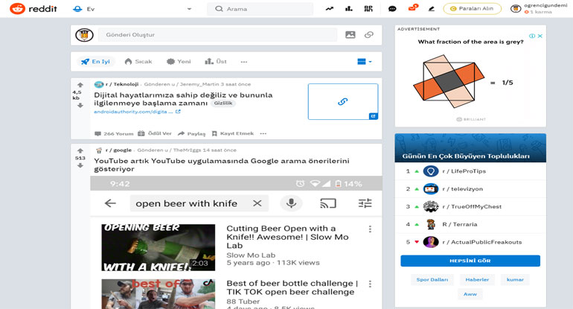Click the link post icon

368,35
